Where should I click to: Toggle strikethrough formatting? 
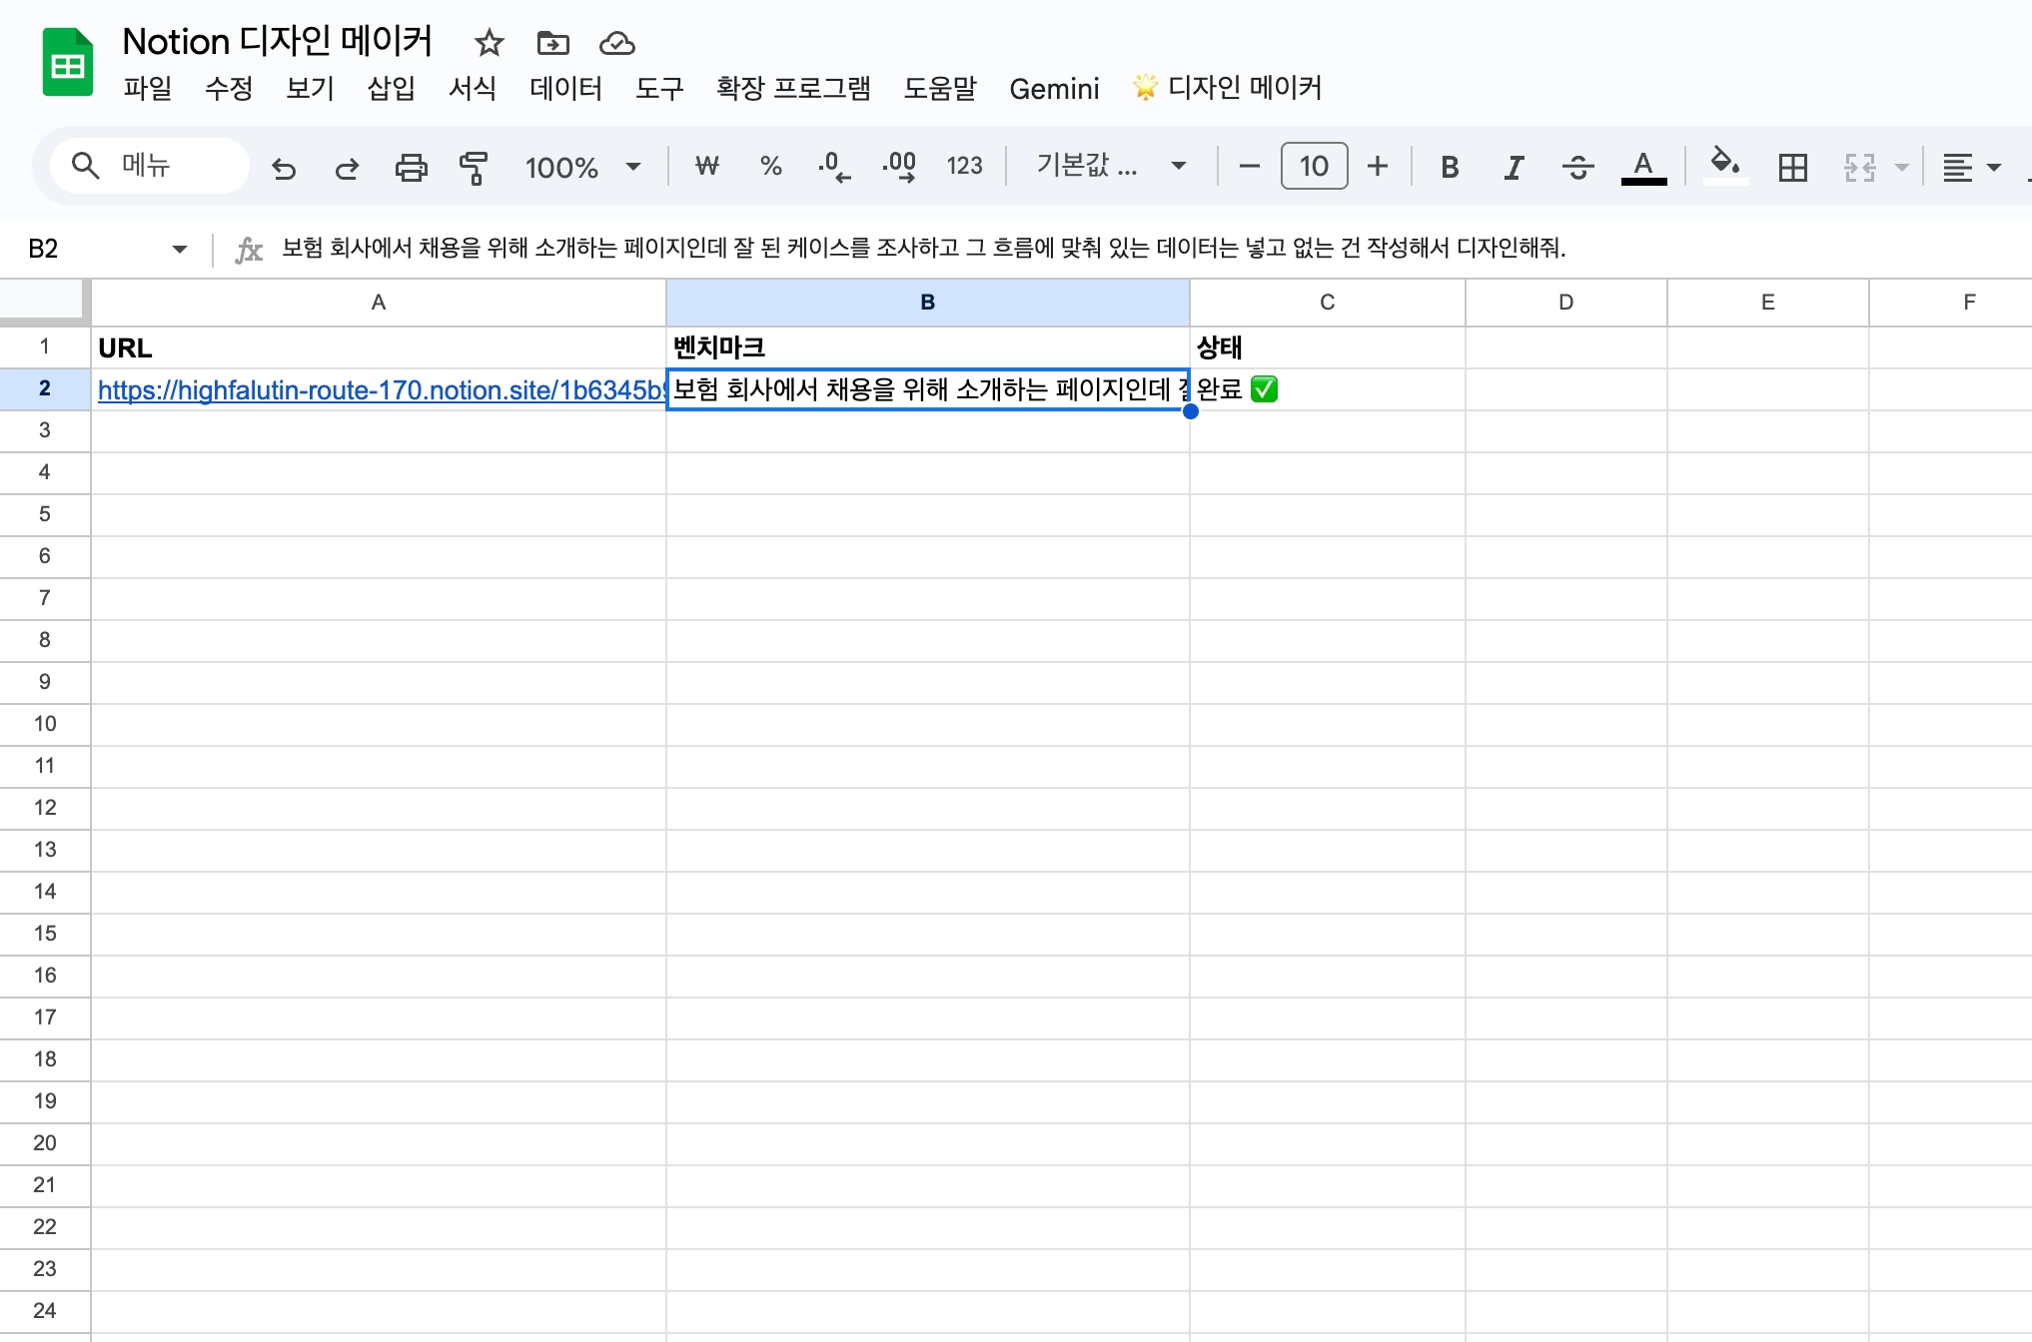1577,167
